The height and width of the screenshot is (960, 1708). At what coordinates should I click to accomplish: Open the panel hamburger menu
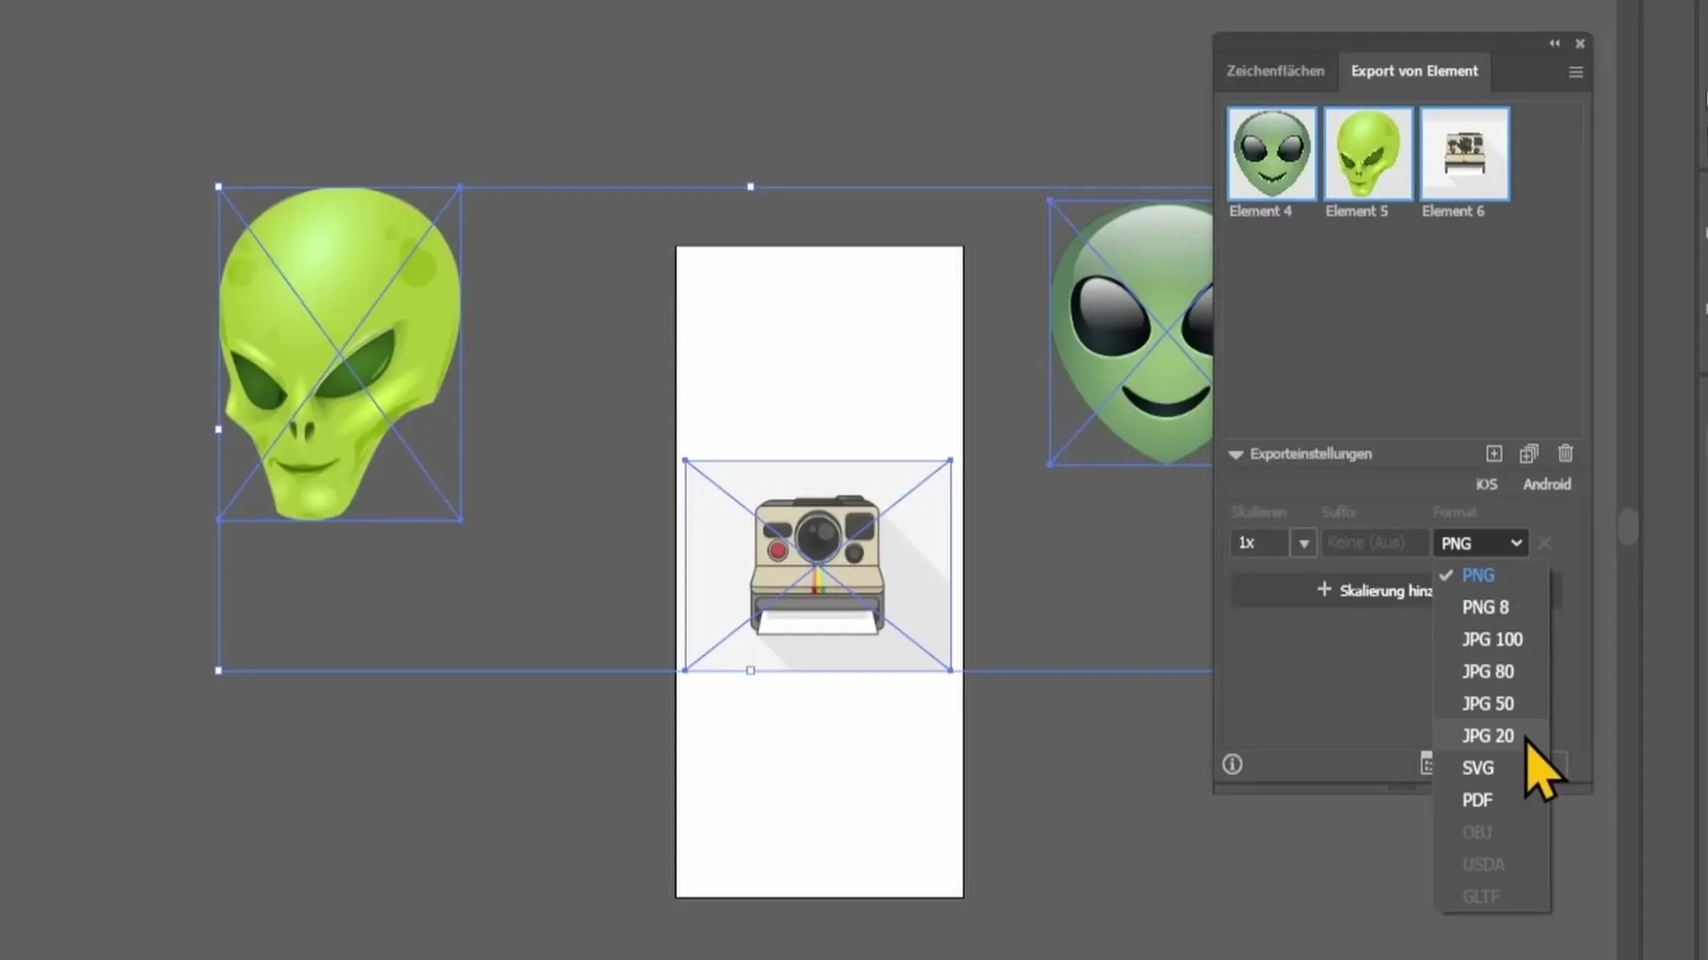click(1575, 72)
